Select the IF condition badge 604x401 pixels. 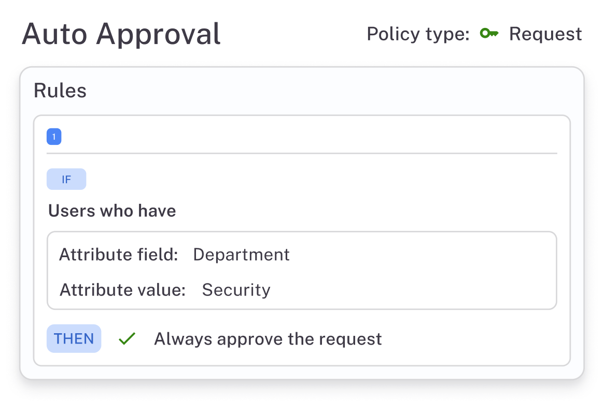pyautogui.click(x=66, y=179)
